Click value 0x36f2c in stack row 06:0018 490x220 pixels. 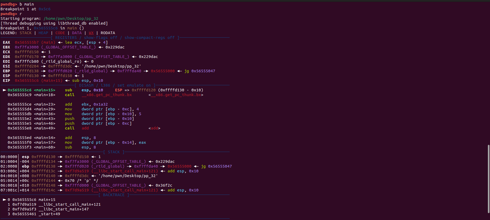point(164,185)
